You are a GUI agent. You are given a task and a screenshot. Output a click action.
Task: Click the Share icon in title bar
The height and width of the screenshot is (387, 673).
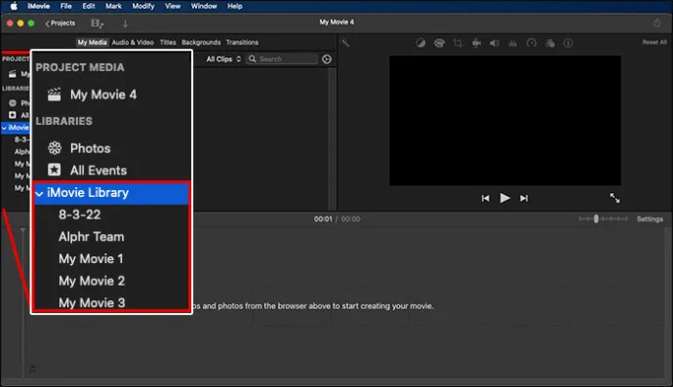(x=656, y=22)
